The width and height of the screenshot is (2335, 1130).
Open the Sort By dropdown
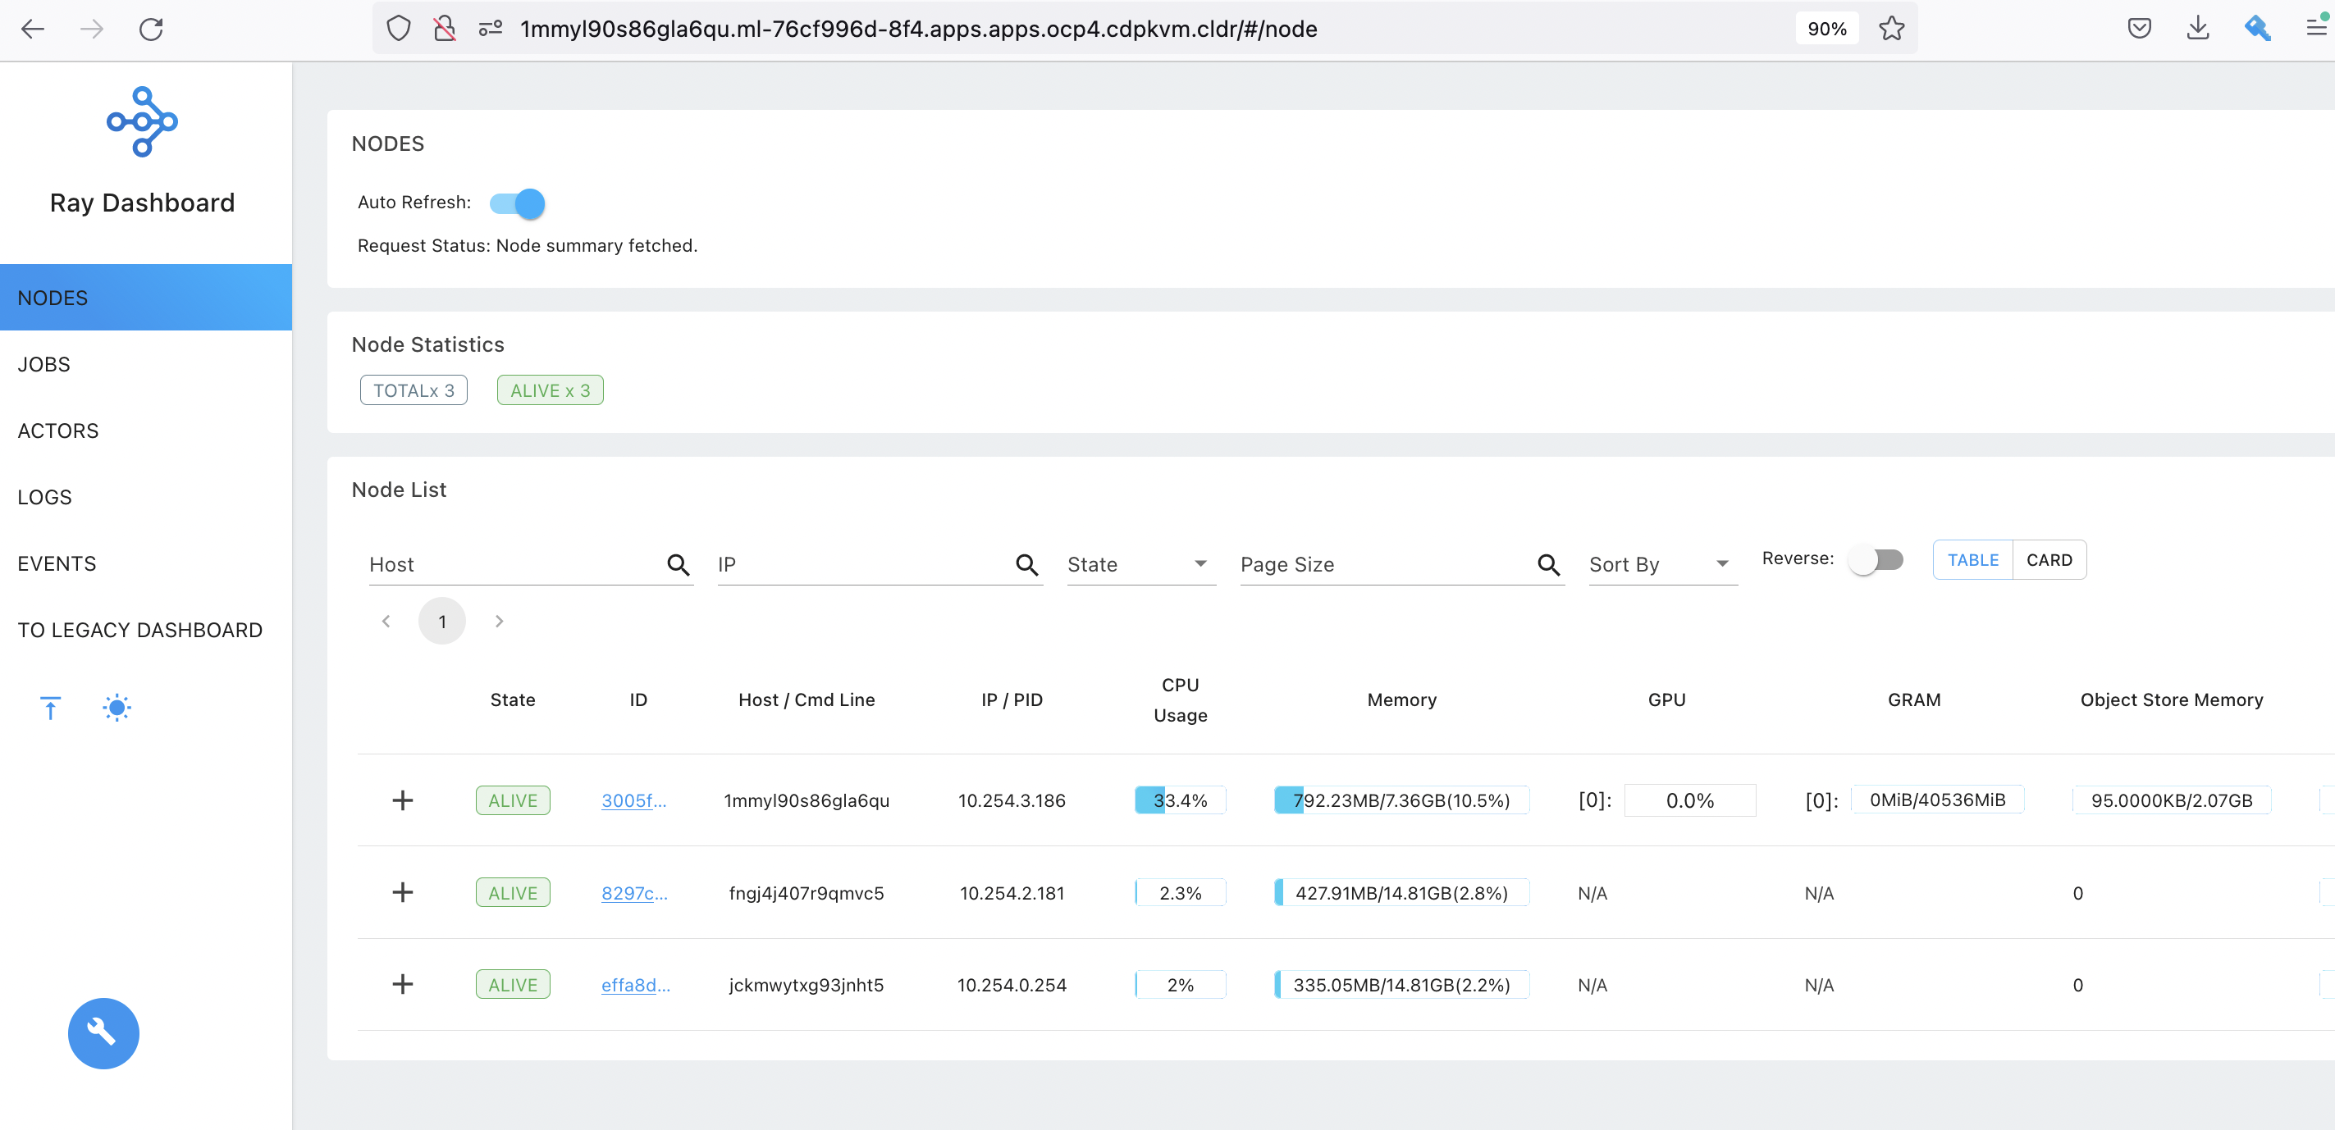(x=1661, y=564)
